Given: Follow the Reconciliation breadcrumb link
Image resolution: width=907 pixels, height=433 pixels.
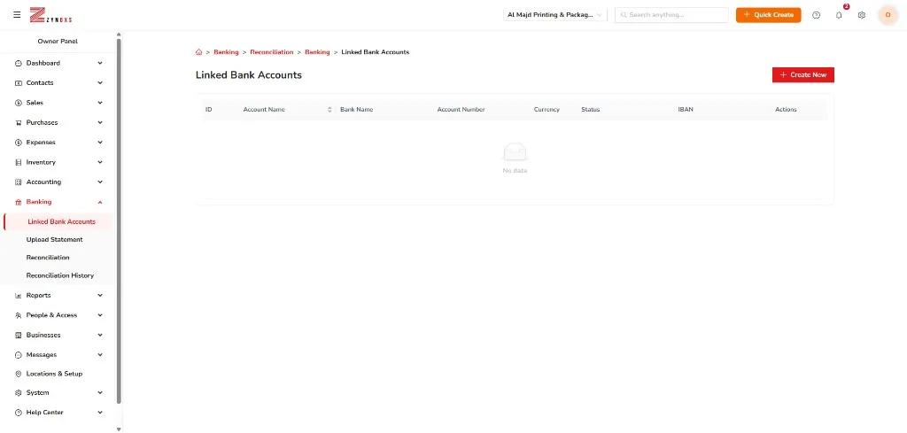Looking at the screenshot, I should click(x=271, y=52).
